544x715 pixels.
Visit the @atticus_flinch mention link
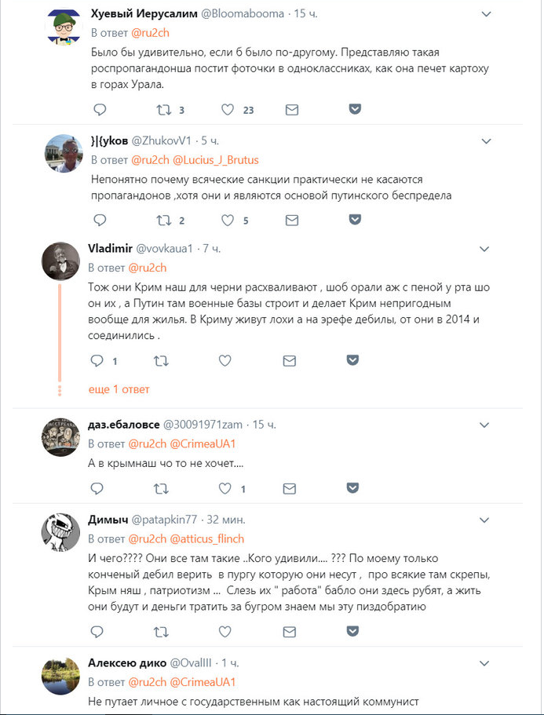(207, 539)
